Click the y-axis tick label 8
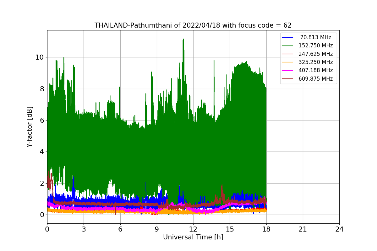The width and height of the screenshot is (377, 251). [x=41, y=89]
